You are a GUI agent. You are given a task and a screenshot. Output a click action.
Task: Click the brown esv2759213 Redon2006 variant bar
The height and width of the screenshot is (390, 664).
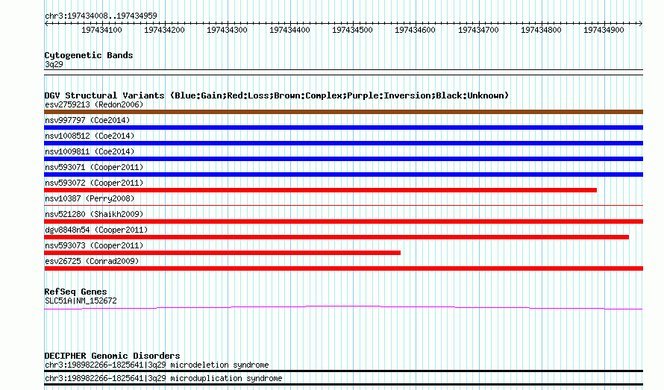[343, 112]
